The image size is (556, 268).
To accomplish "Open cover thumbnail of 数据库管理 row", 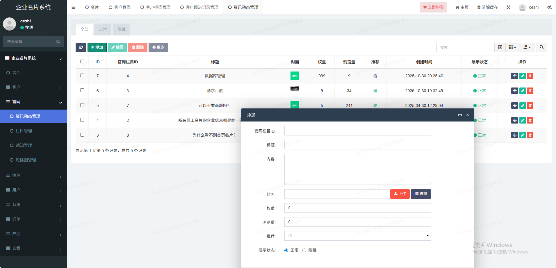I will (x=295, y=76).
